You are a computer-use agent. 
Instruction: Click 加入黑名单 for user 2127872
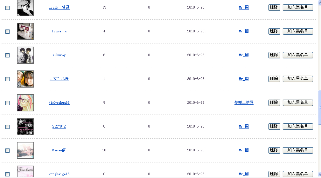pos(298,126)
